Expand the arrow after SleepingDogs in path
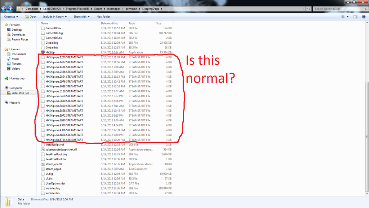The width and height of the screenshot is (369, 208). tap(161, 9)
